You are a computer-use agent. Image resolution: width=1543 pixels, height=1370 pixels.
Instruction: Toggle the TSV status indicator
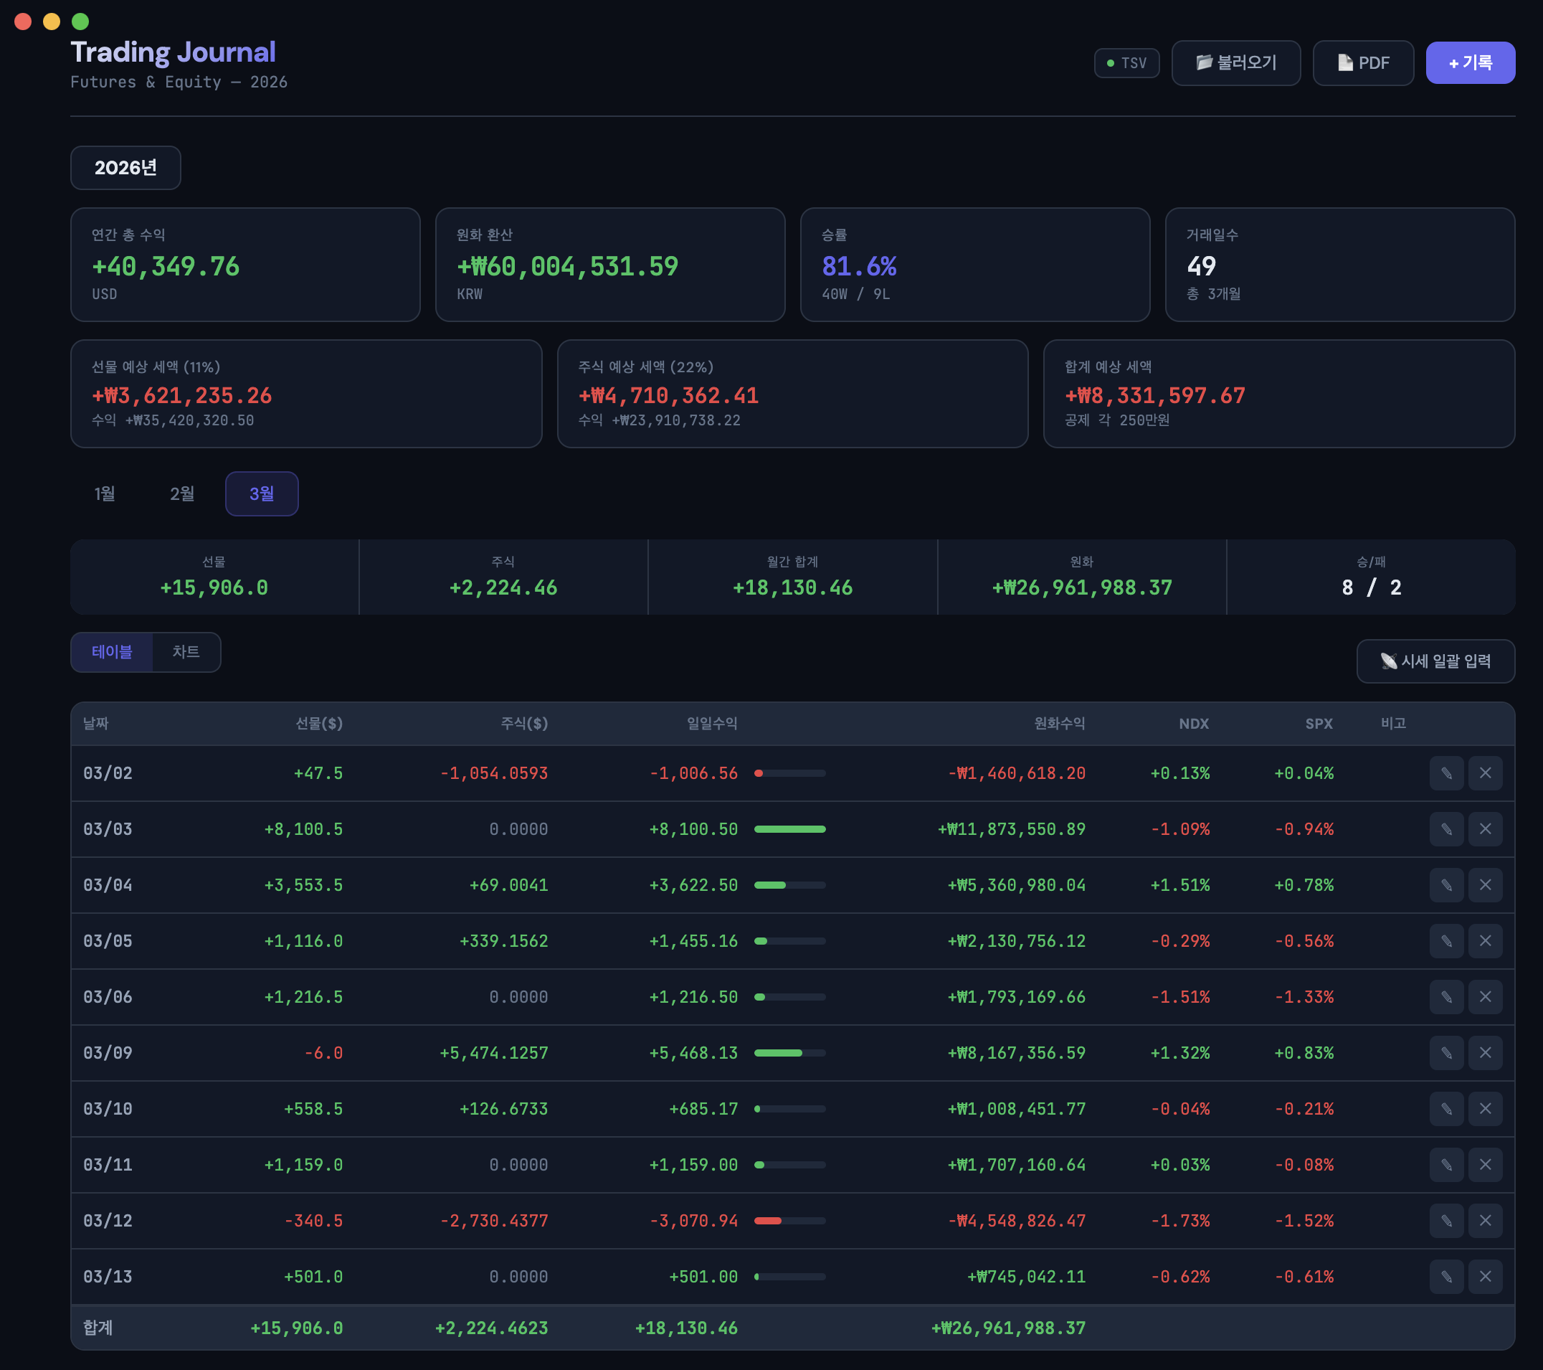coord(1126,62)
